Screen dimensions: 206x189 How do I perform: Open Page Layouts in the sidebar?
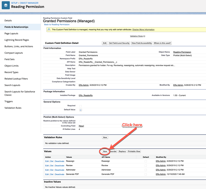tap(11, 34)
